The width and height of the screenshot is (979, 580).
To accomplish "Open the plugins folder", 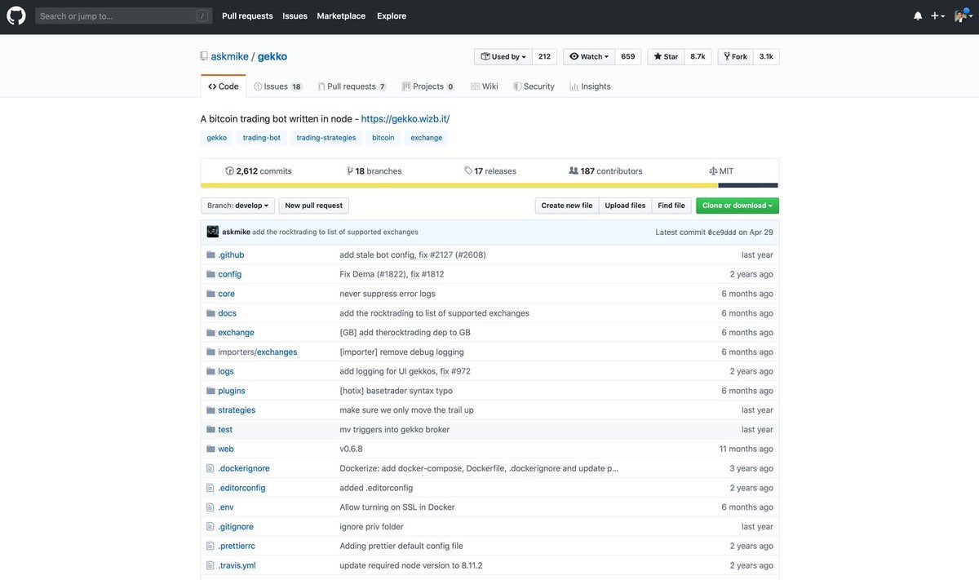I will 232,391.
